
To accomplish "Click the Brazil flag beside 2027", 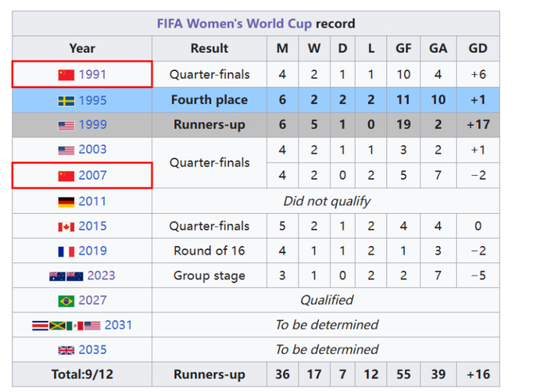I will [x=66, y=301].
